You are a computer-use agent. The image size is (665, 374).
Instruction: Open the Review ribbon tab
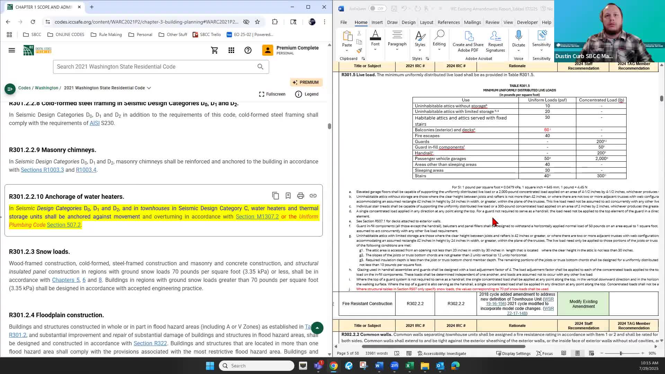coord(492,22)
